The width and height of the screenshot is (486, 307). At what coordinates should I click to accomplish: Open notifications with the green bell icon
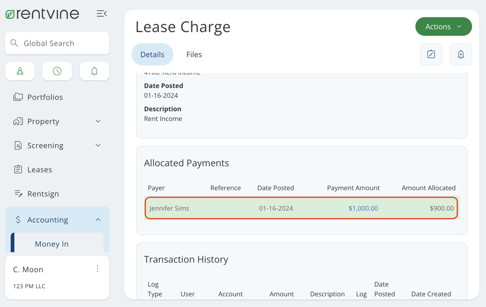94,71
